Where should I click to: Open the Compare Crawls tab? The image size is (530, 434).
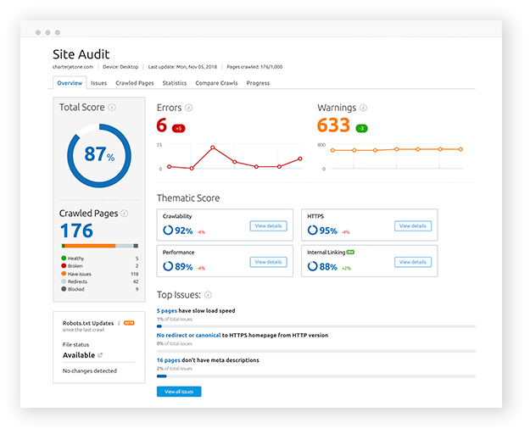(216, 83)
